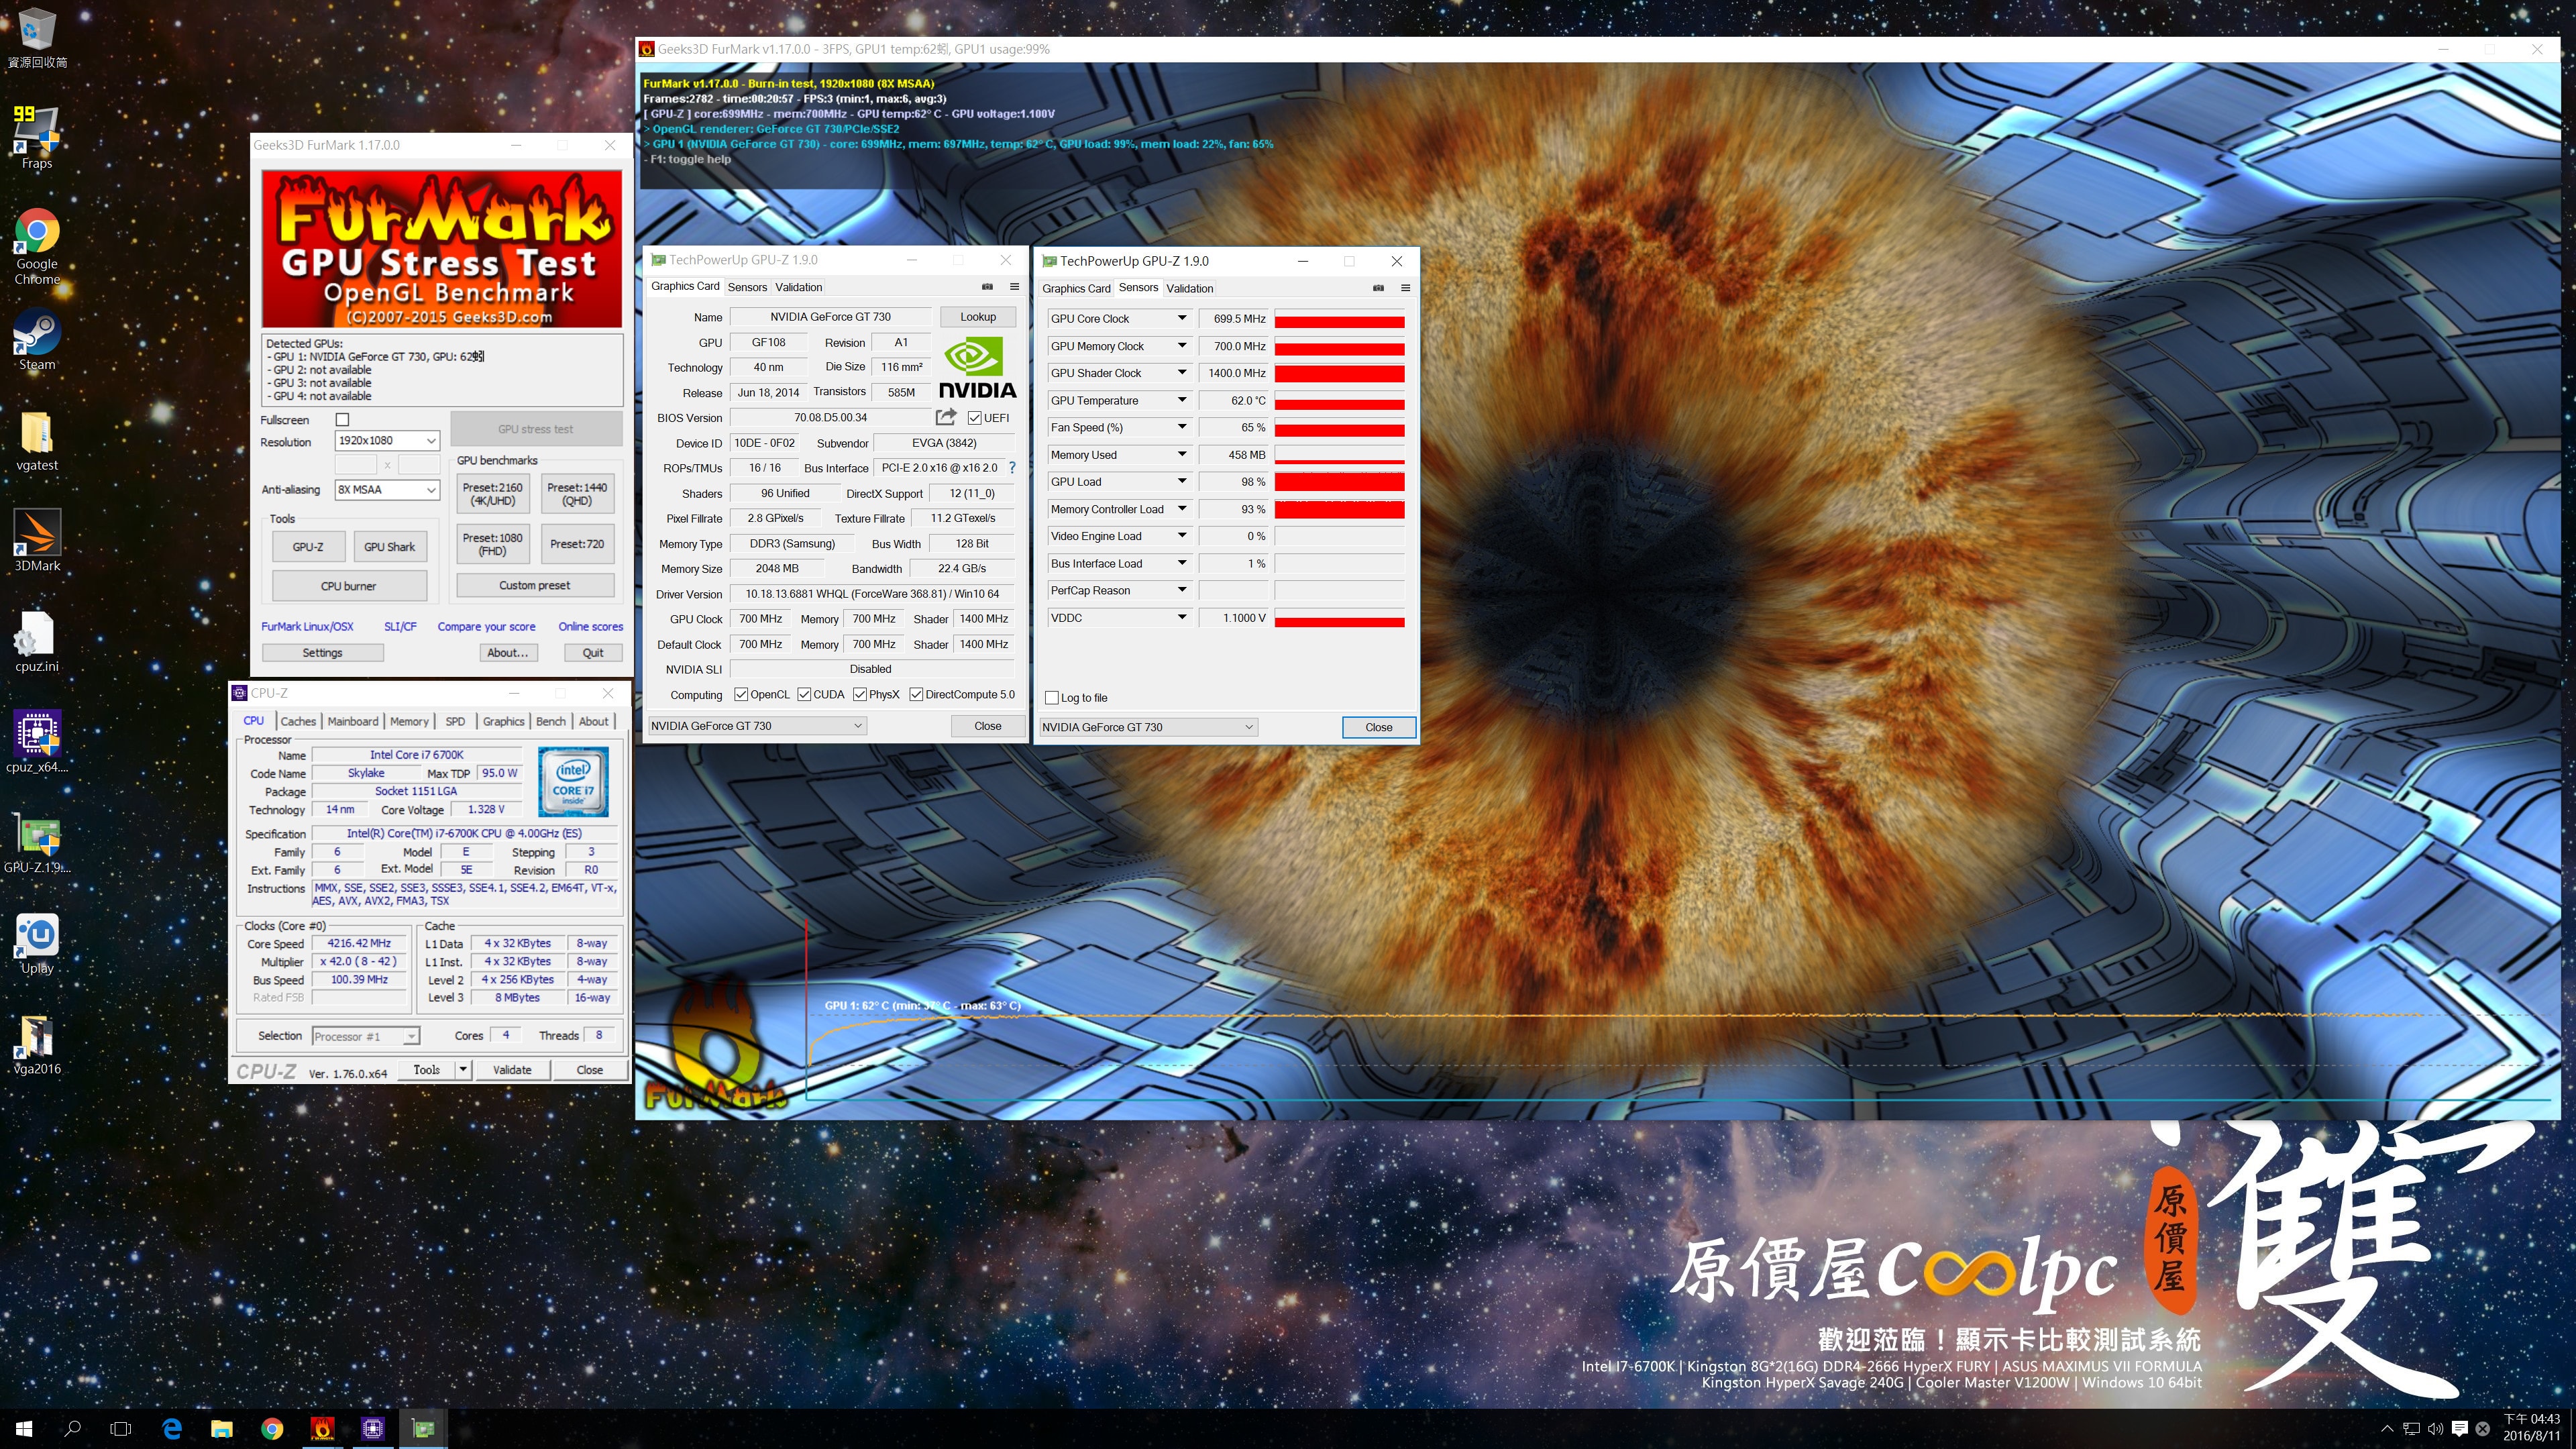The width and height of the screenshot is (2576, 1449).
Task: Click camera icon in GPU-Z Sensors window
Action: click(x=1378, y=288)
